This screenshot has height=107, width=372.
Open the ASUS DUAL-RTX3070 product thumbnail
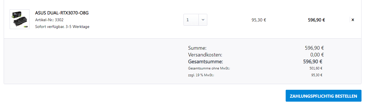click(x=20, y=19)
